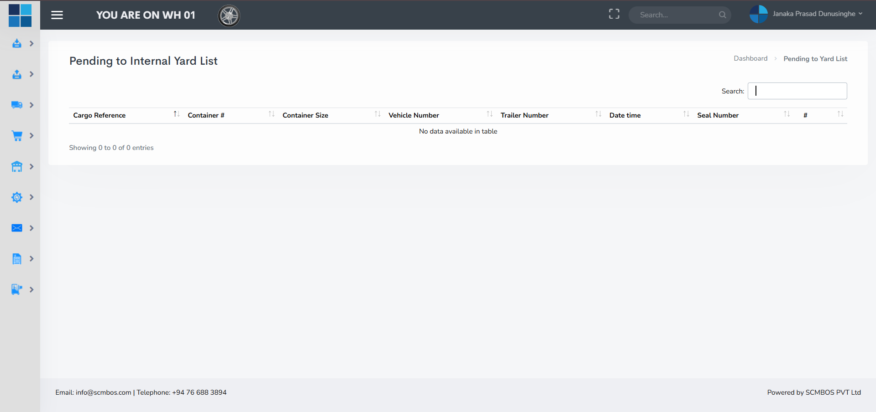The width and height of the screenshot is (876, 412).
Task: Toggle fullscreen mode icon in header
Action: 614,15
